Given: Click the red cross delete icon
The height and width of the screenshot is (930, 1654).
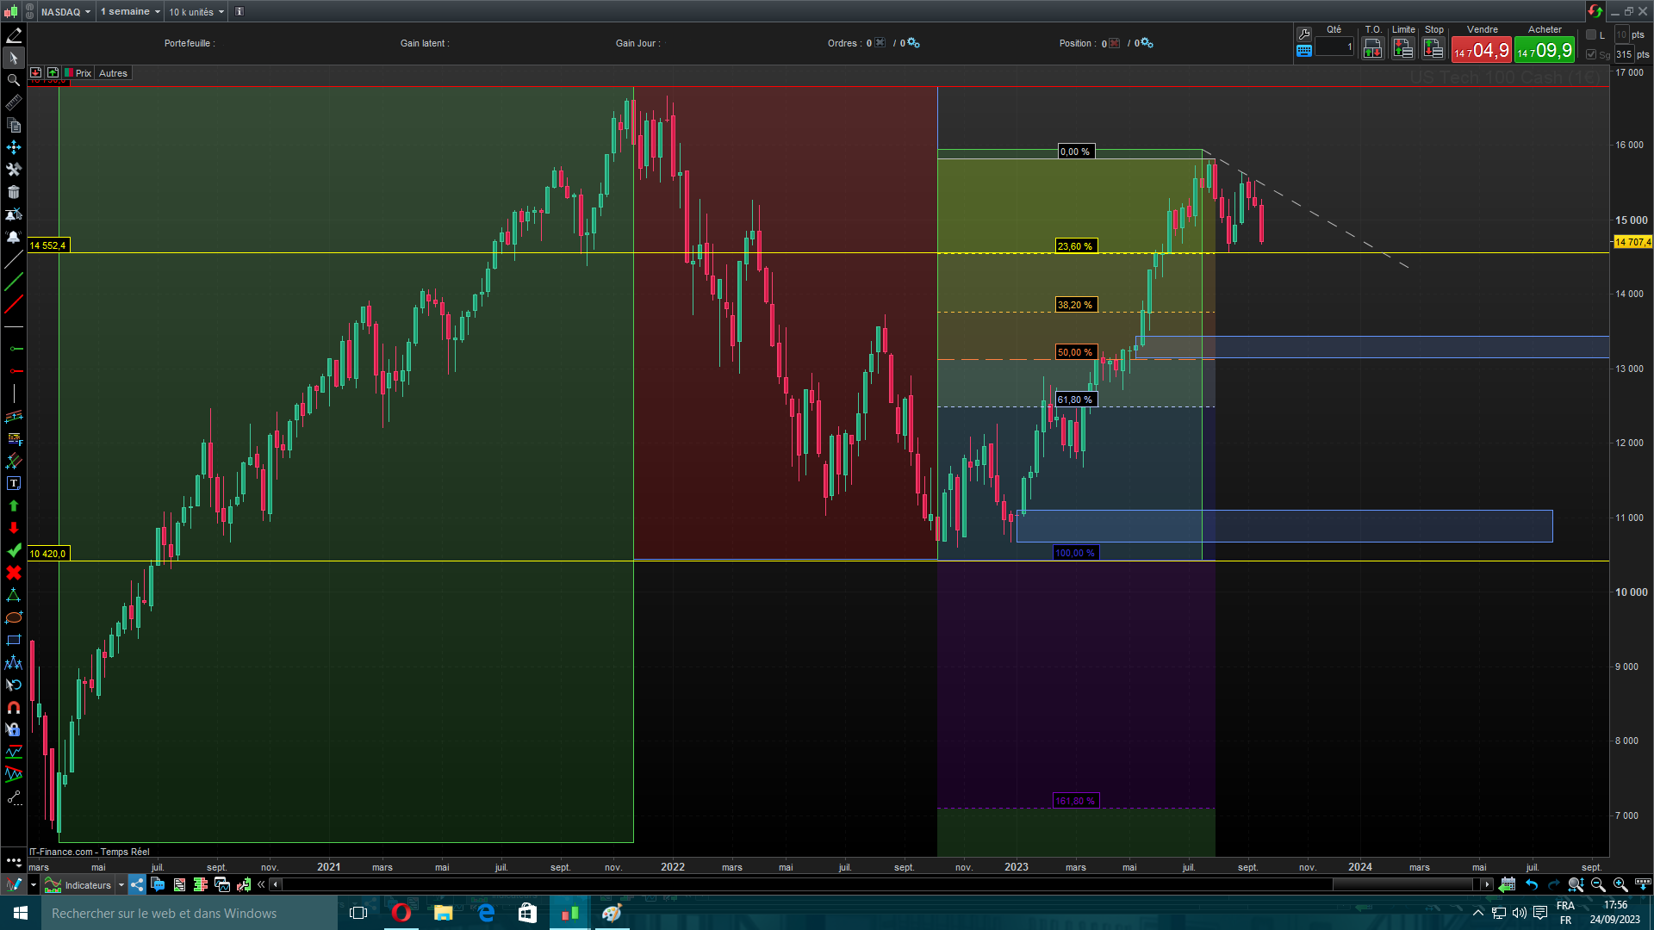Looking at the screenshot, I should pyautogui.click(x=14, y=573).
